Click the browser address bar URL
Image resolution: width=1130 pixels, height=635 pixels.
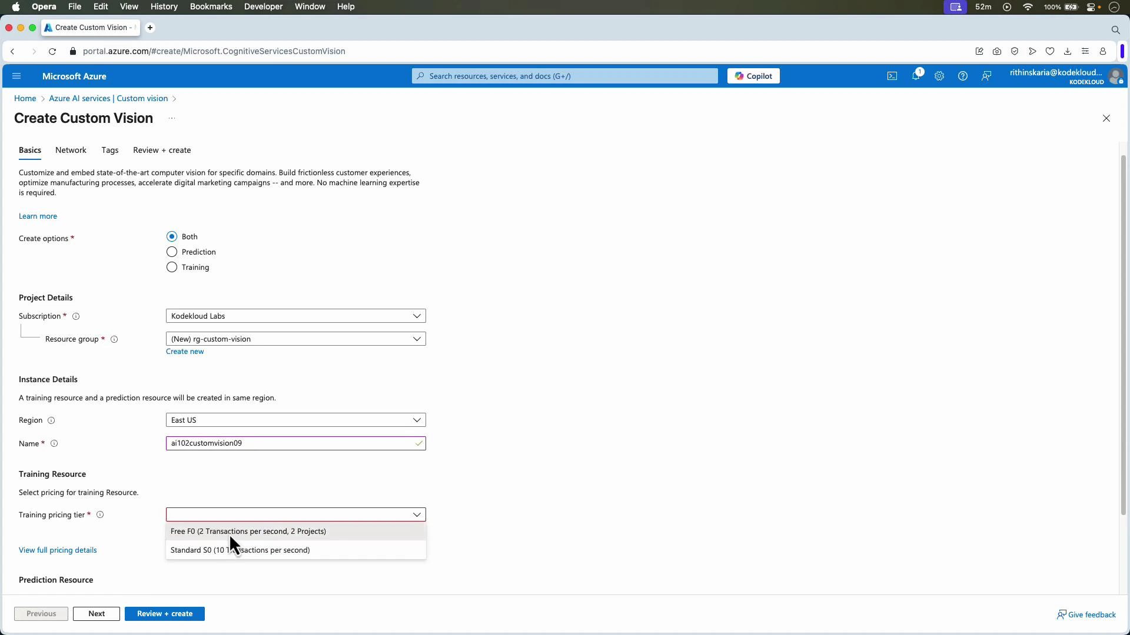pos(214,51)
